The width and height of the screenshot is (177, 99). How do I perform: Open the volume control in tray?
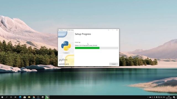point(161,97)
